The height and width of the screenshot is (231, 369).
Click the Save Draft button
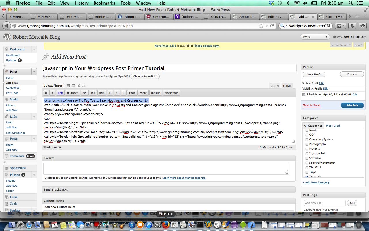point(314,74)
